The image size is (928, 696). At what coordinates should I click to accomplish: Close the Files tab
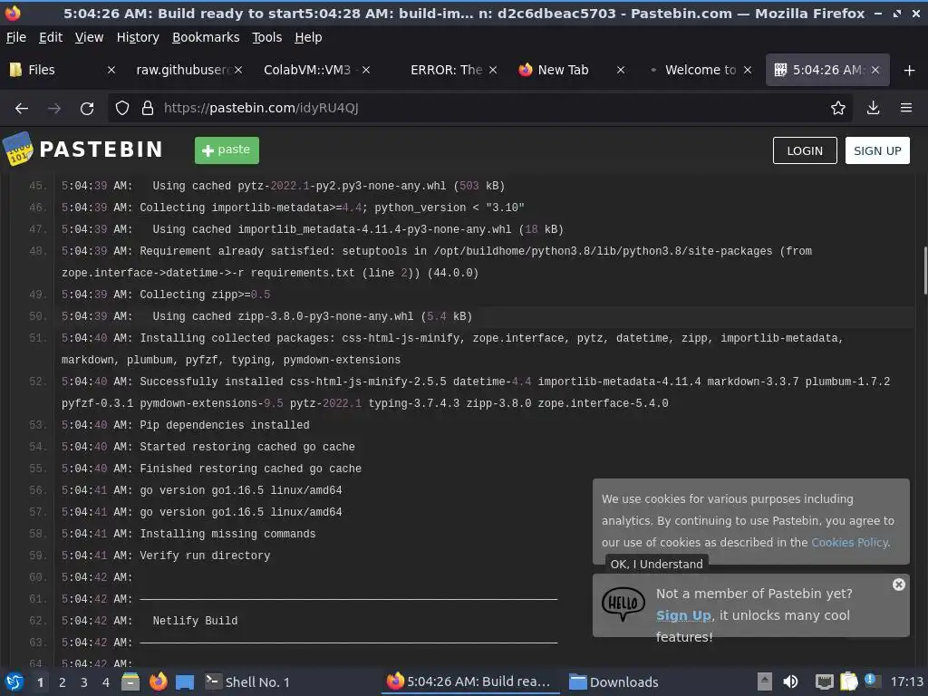[111, 70]
